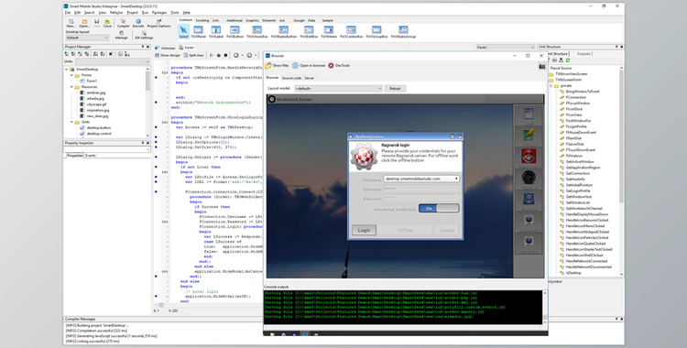Click Split view in the editor toolbar
Screen dimensions: 687x348
pyautogui.click(x=193, y=55)
